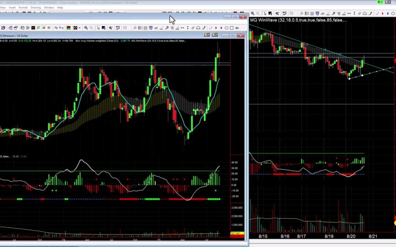Click the MQ WinWave label on right chart
Image resolution: width=396 pixels, height=247 pixels.
[264, 20]
